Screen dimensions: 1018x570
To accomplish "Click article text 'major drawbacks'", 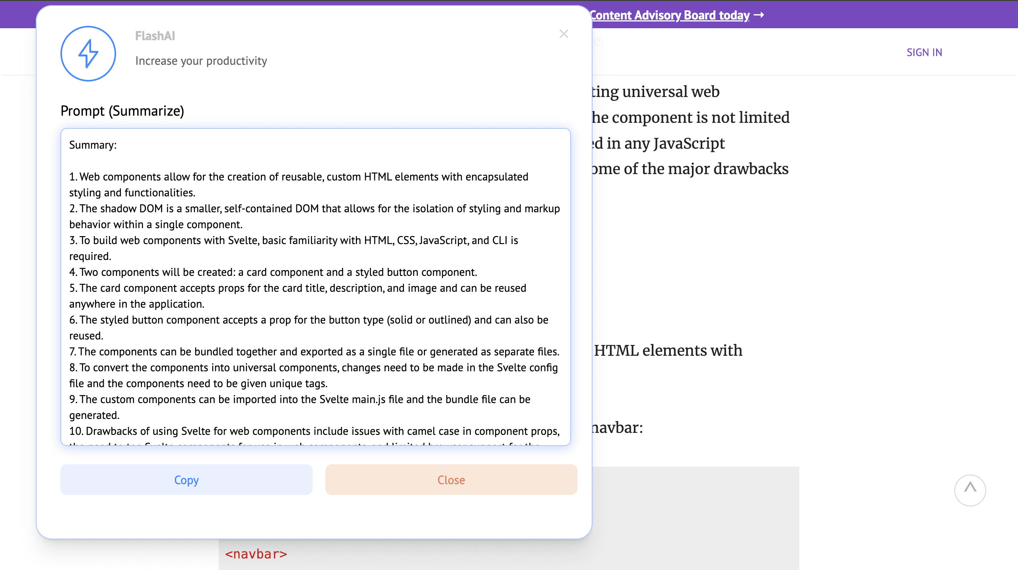I will pyautogui.click(x=728, y=169).
